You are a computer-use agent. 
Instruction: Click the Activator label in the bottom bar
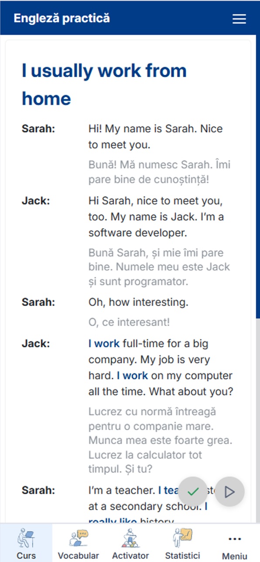tap(130, 555)
